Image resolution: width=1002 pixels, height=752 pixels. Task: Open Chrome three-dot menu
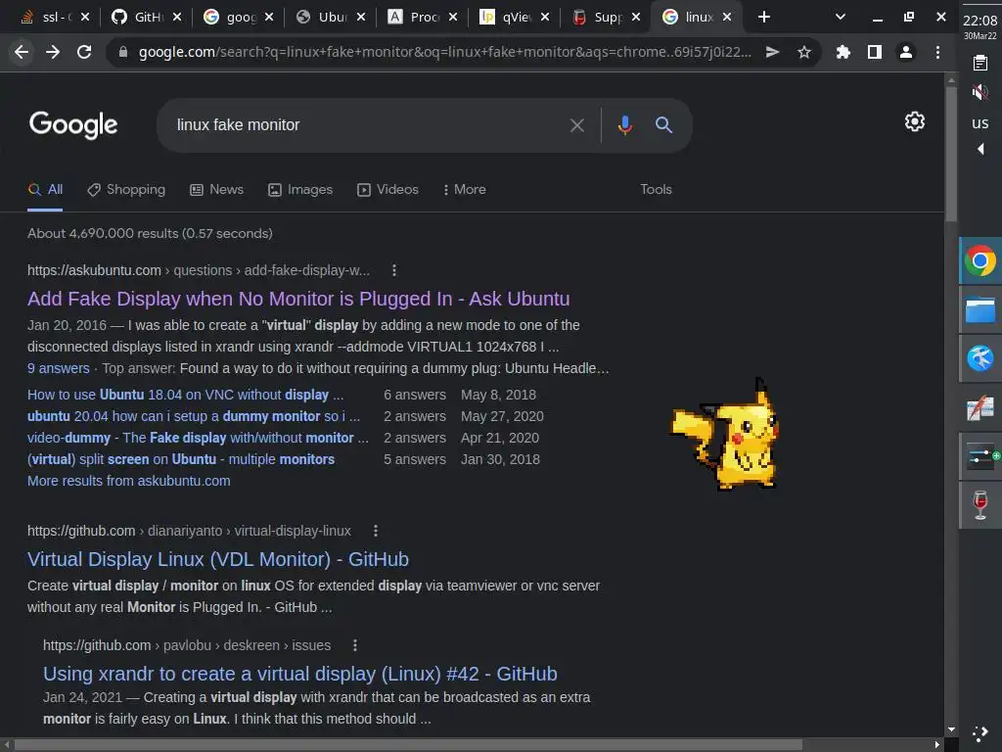(x=937, y=52)
